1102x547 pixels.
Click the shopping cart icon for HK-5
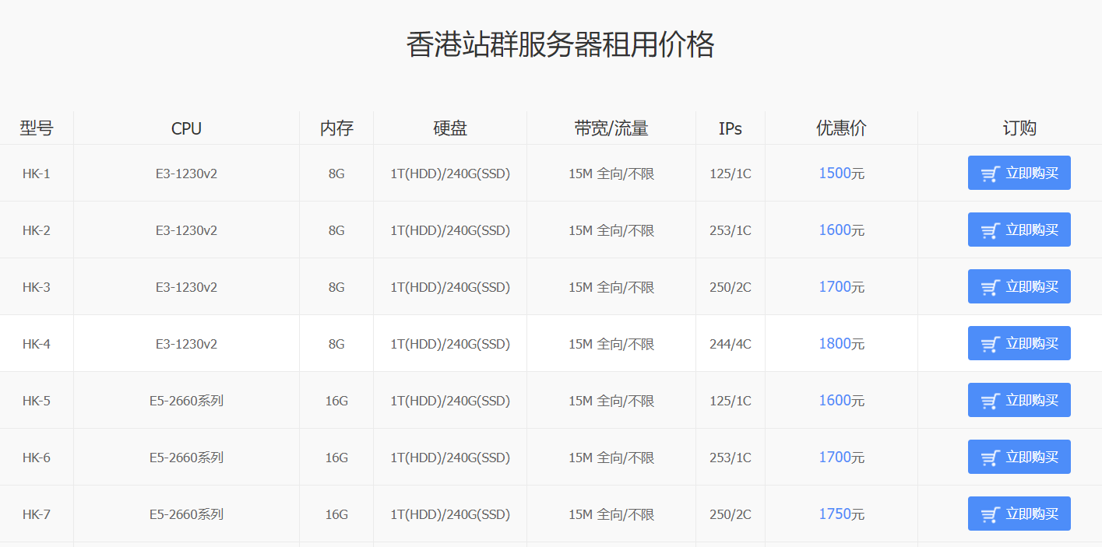click(x=990, y=400)
